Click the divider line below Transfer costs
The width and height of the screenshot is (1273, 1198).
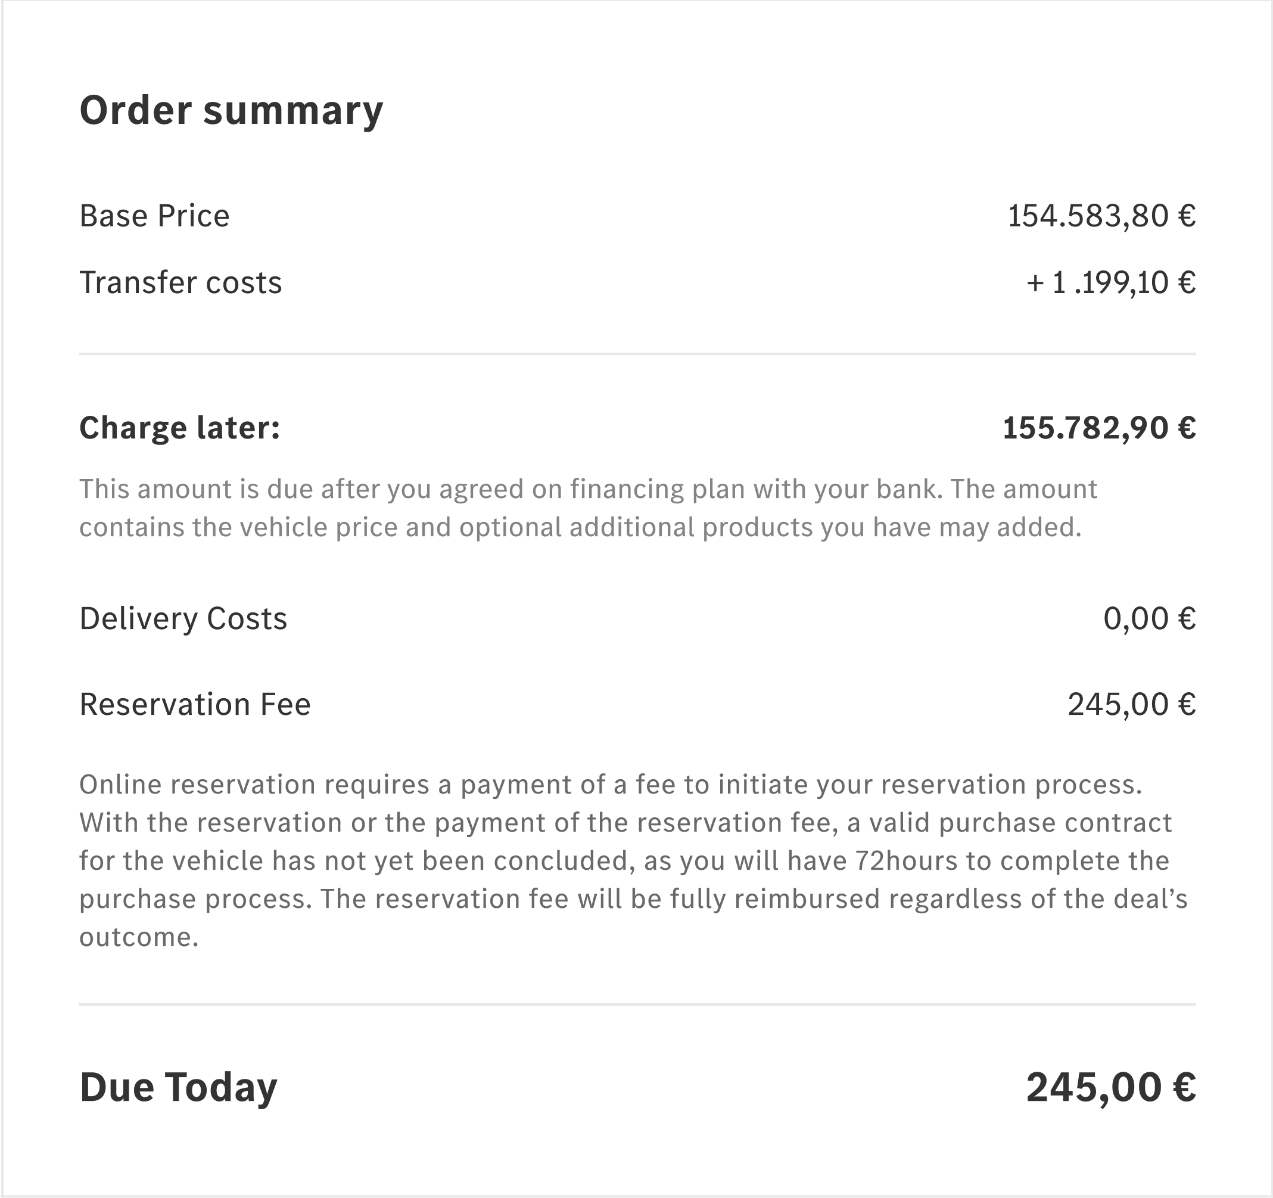pos(636,353)
